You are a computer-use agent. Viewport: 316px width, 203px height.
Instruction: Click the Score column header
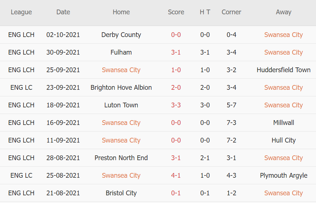point(176,12)
